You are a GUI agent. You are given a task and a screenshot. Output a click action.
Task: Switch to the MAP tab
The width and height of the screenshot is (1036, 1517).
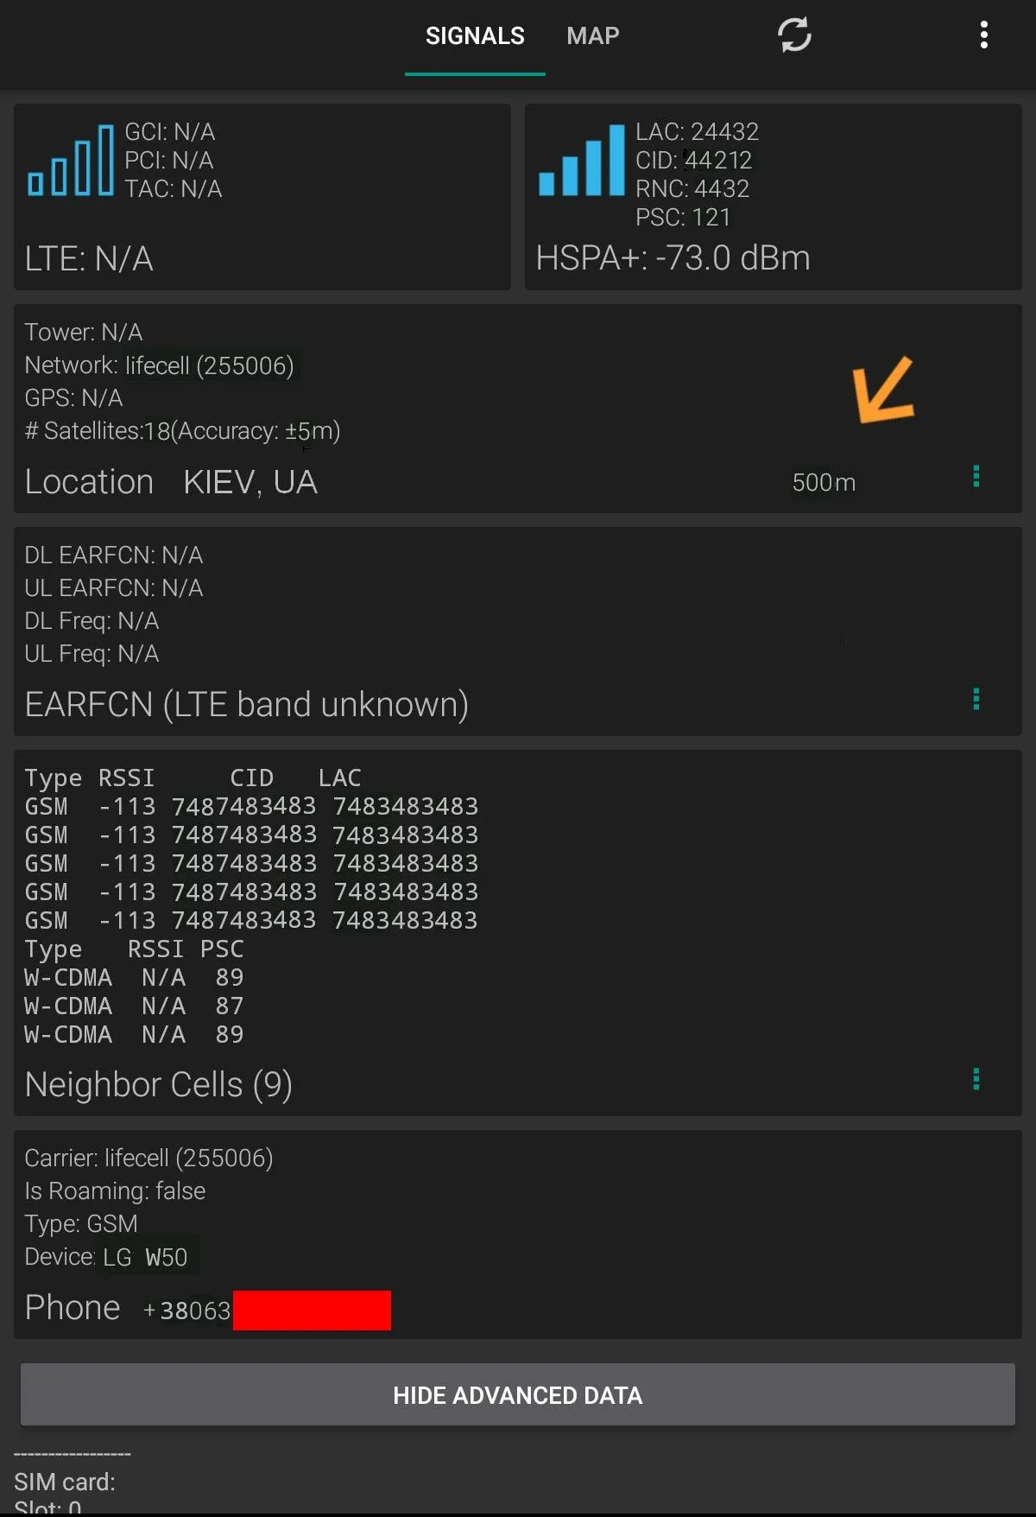593,36
